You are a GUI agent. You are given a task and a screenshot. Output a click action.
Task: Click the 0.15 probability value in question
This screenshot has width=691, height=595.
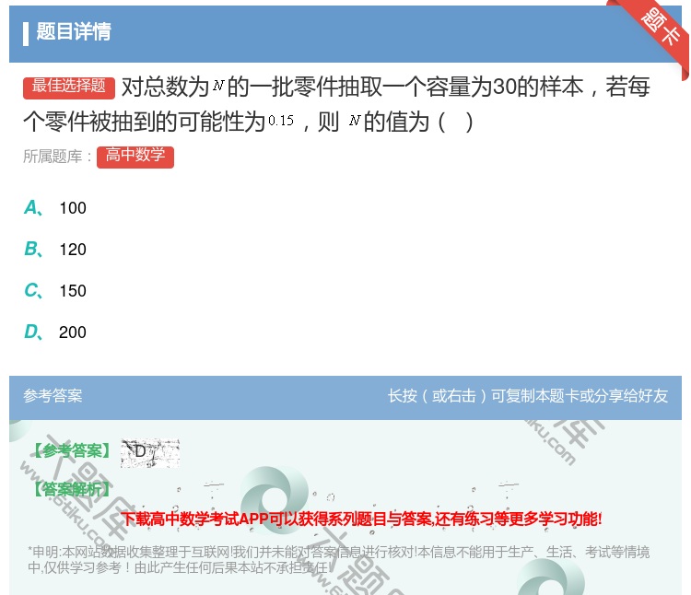[x=281, y=121]
